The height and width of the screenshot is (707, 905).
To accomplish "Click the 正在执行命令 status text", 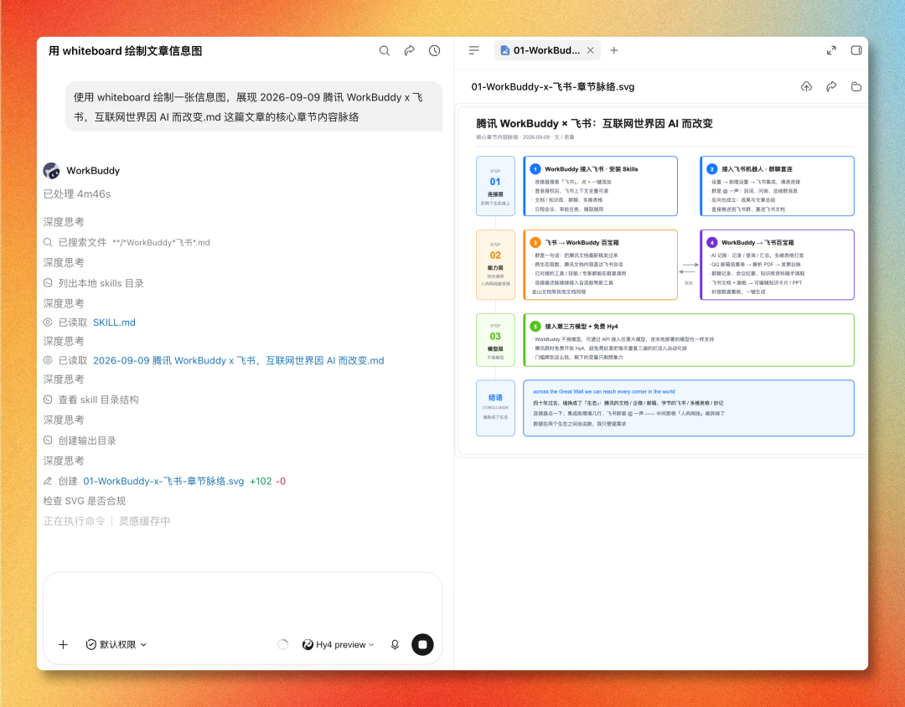I will pos(74,521).
